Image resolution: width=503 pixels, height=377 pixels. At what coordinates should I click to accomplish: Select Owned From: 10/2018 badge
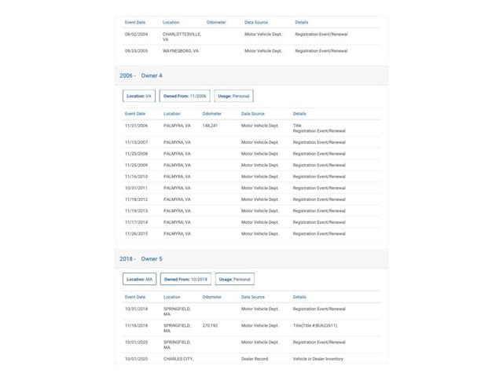click(x=185, y=280)
